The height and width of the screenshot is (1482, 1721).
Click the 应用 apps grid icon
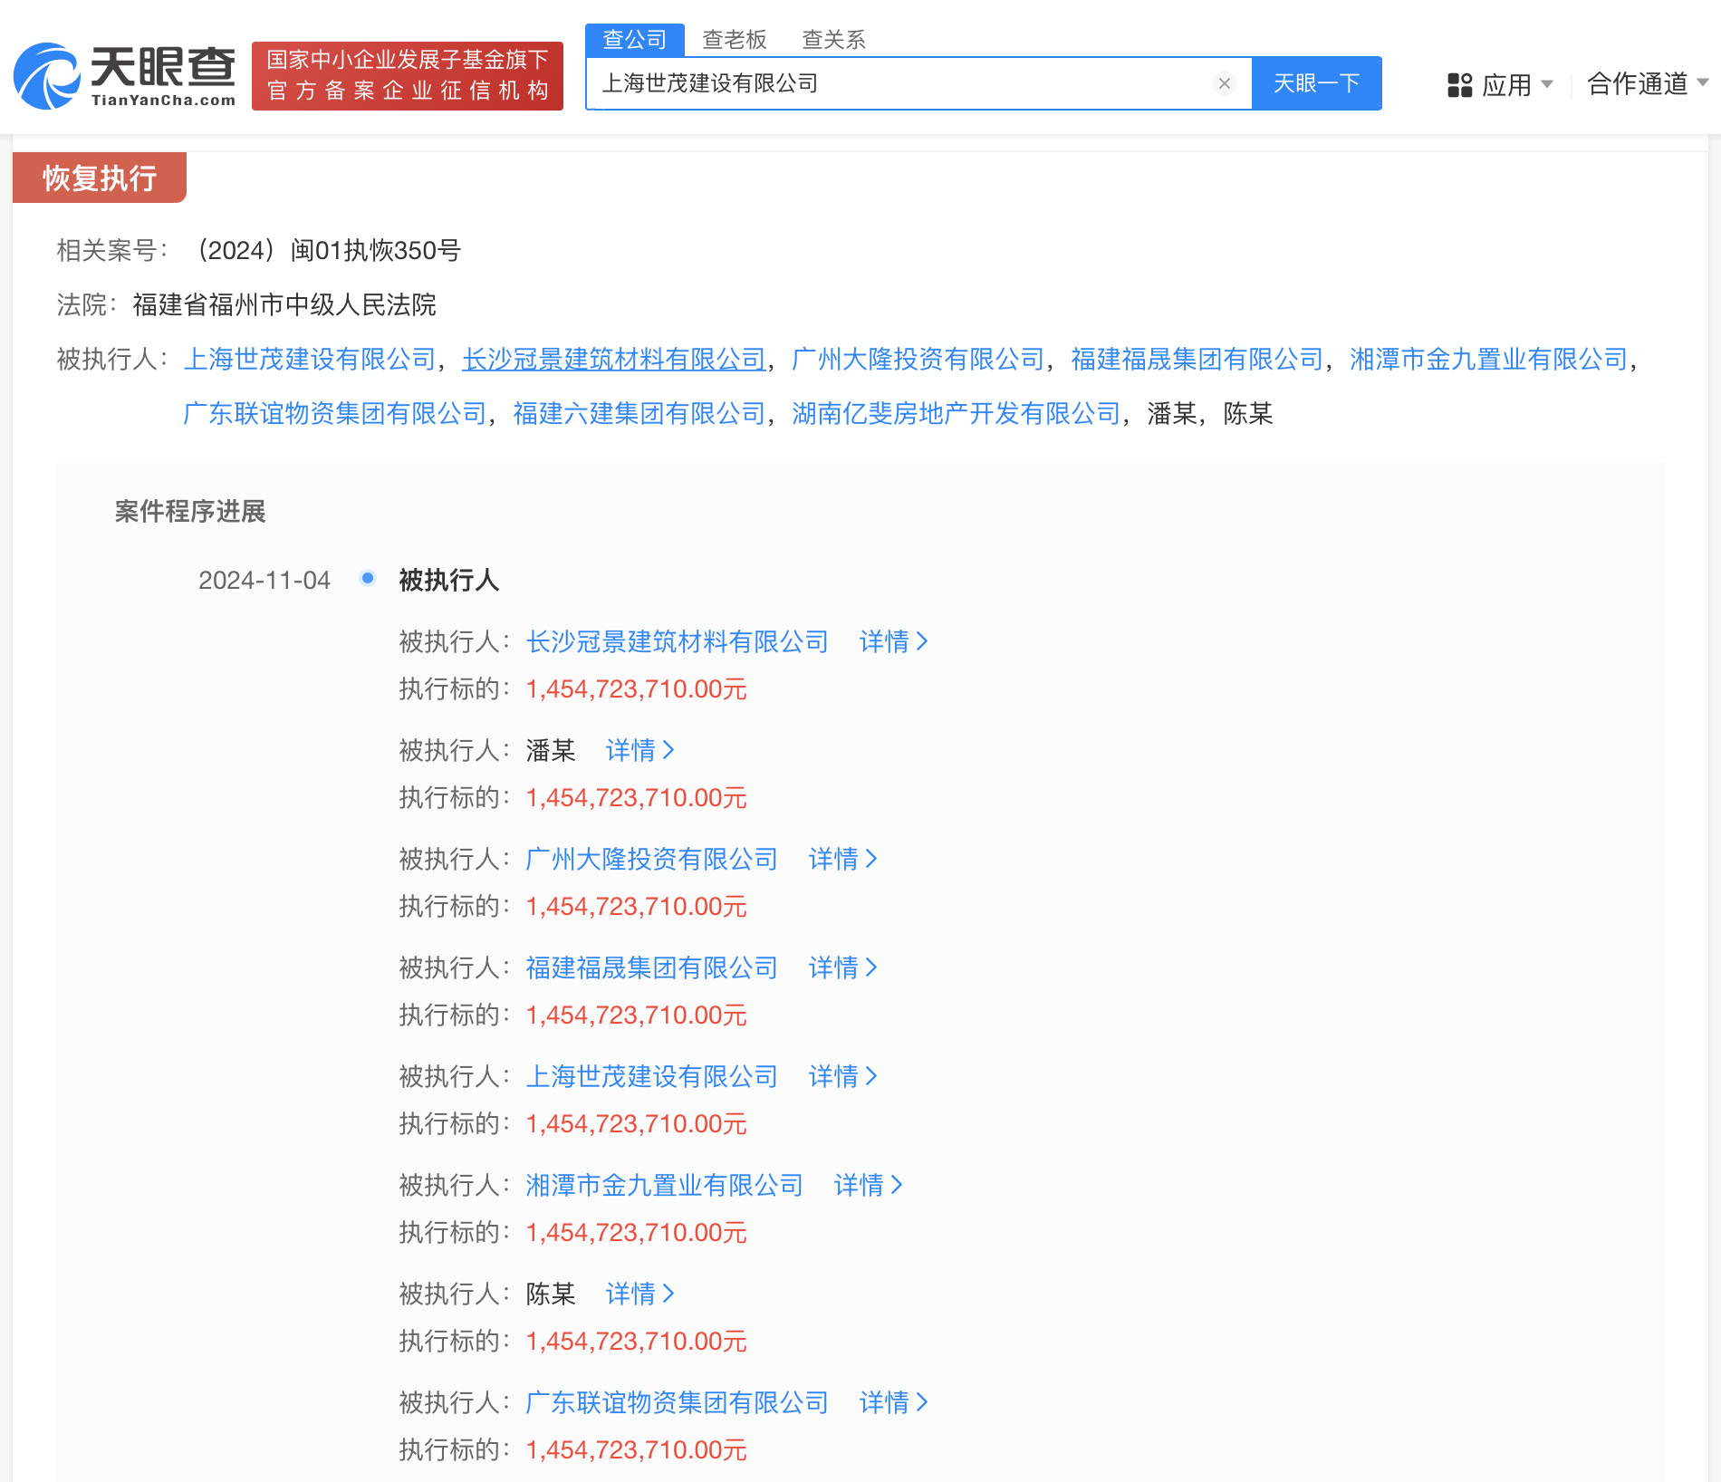[1459, 84]
